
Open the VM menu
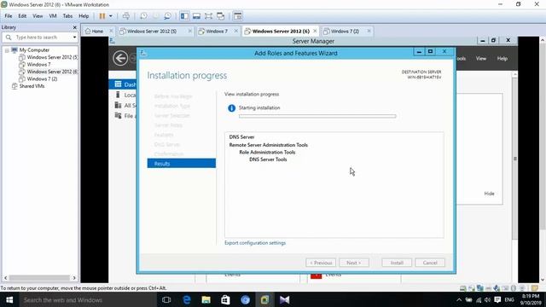(53, 16)
